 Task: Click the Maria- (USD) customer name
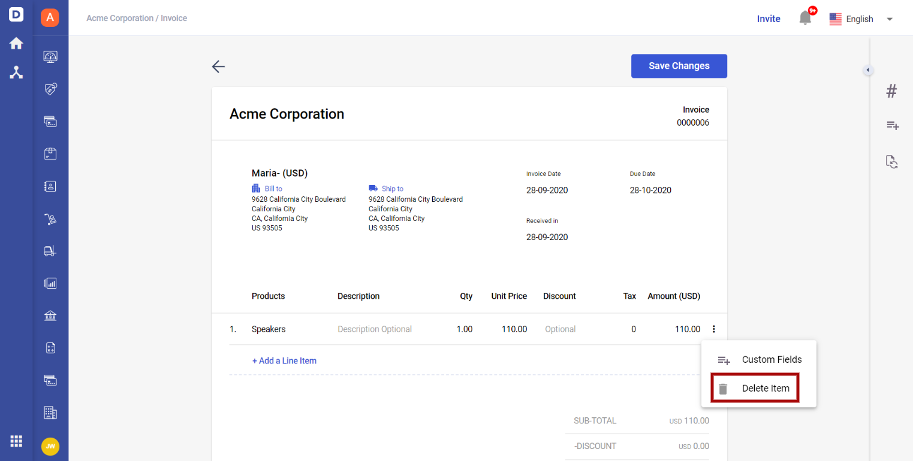(279, 173)
